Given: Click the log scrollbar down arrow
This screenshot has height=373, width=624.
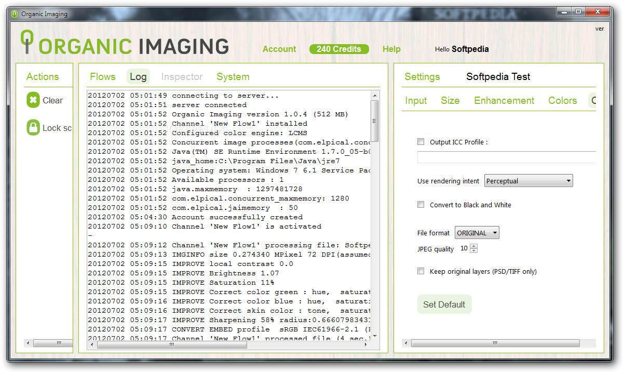Looking at the screenshot, I should [x=375, y=336].
